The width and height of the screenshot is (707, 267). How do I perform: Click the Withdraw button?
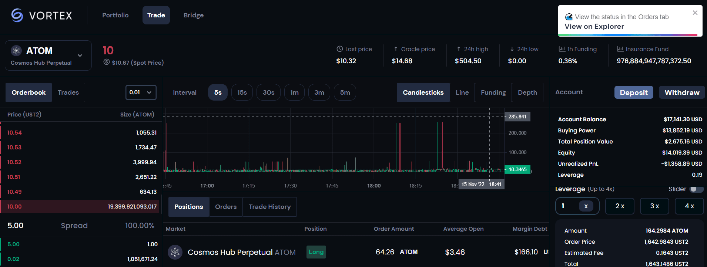(x=682, y=92)
